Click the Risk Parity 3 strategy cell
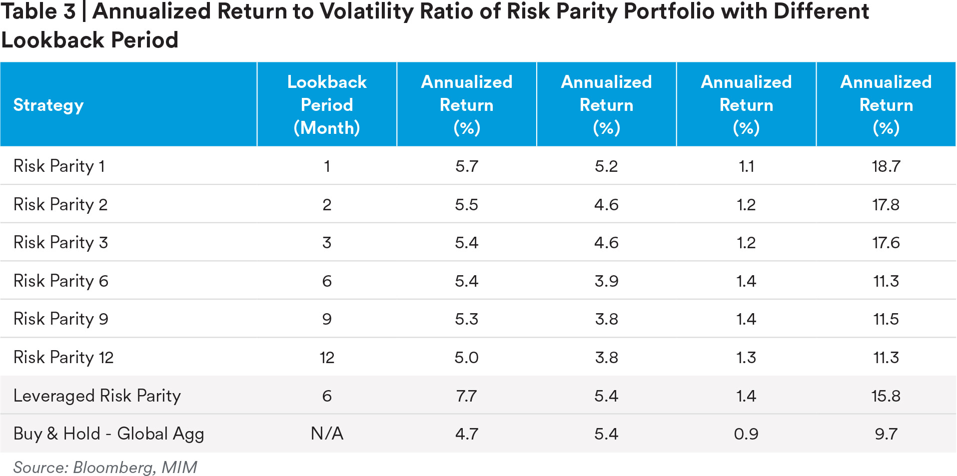957x476 pixels. pyautogui.click(x=60, y=242)
